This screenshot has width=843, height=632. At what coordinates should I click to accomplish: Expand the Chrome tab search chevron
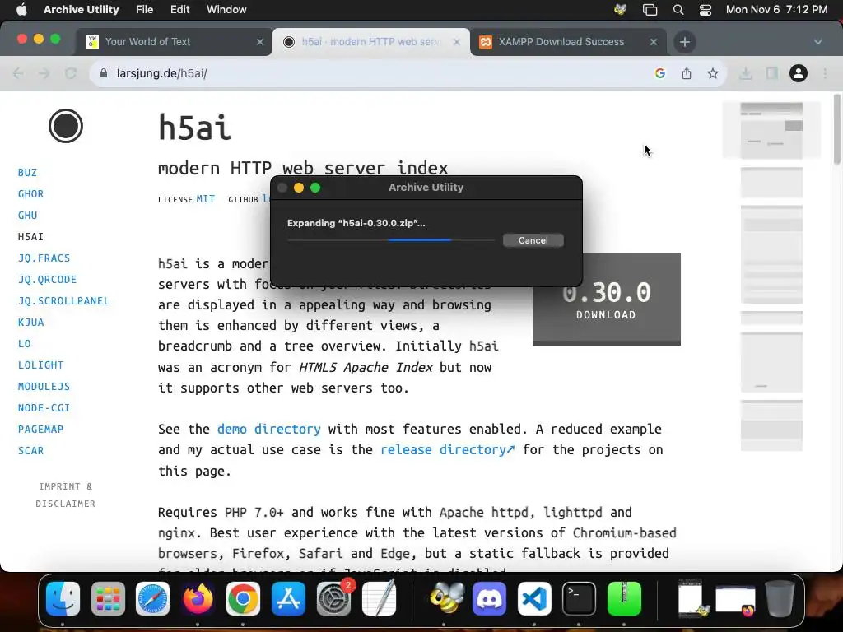[817, 42]
